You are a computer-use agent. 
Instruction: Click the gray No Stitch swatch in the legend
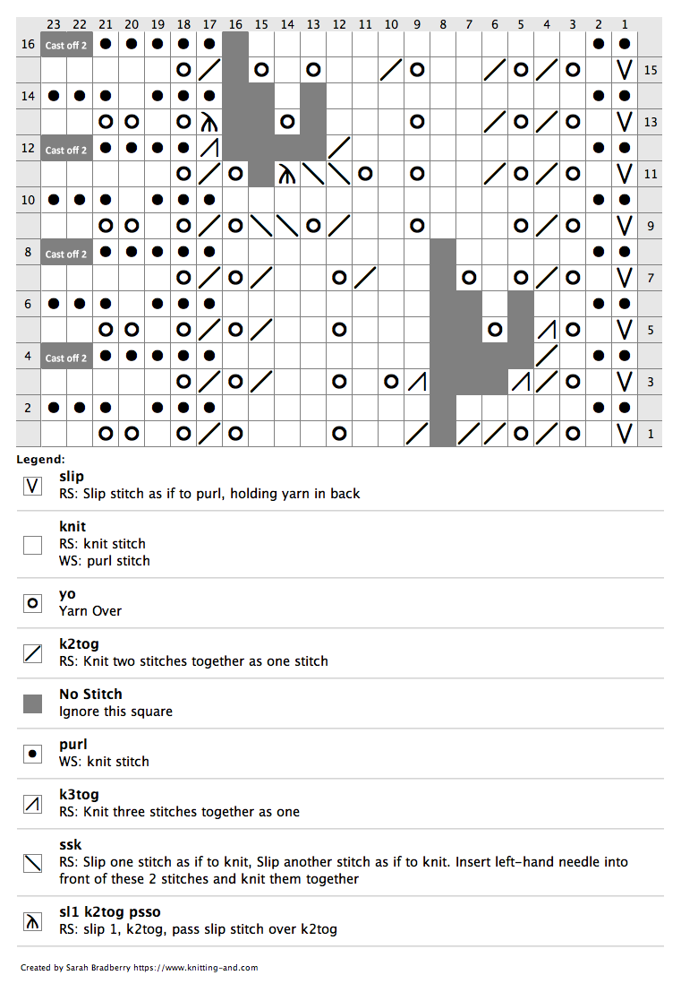(33, 703)
